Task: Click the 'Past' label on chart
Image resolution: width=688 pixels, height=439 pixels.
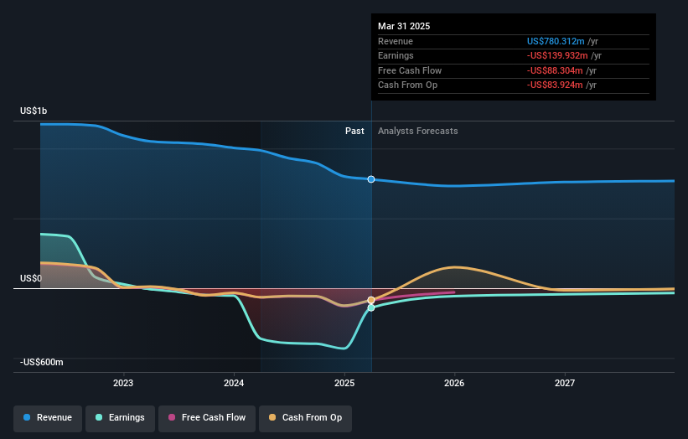Action: pyautogui.click(x=354, y=131)
